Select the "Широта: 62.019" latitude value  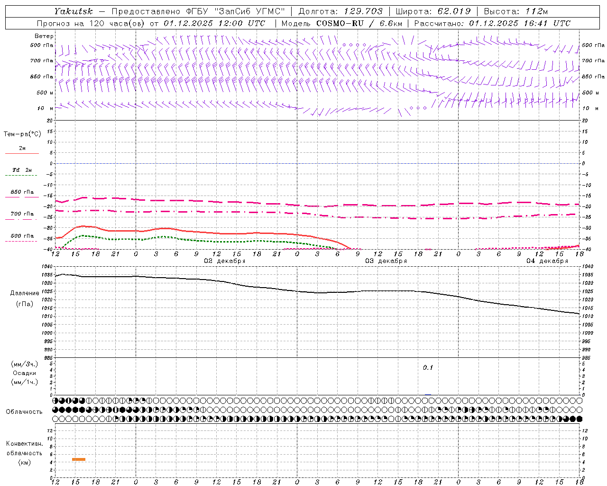[x=433, y=11]
